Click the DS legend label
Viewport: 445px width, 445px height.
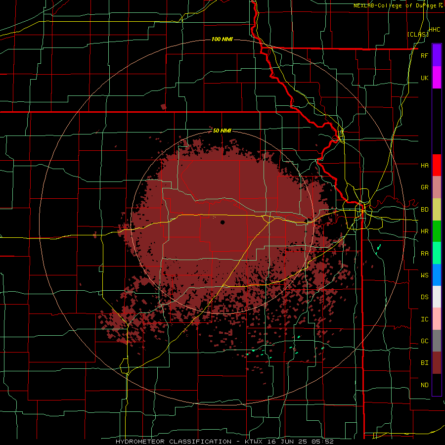coord(424,297)
